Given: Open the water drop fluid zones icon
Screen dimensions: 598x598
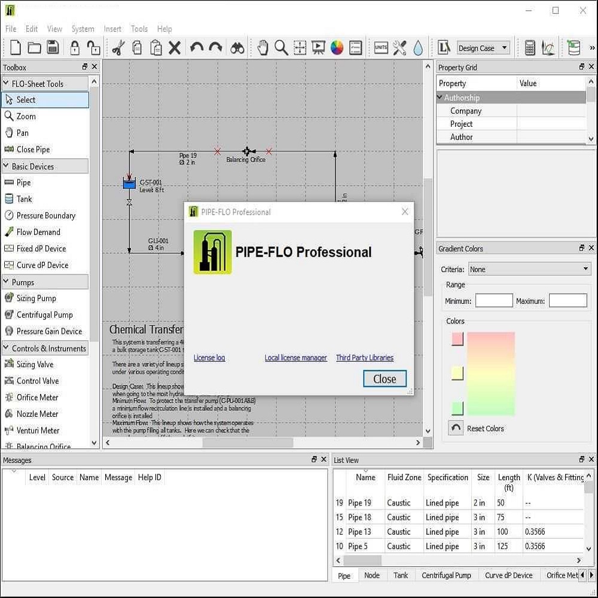Looking at the screenshot, I should tap(418, 48).
